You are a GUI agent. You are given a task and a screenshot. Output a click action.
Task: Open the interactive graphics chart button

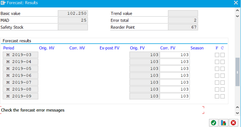[224, 123]
